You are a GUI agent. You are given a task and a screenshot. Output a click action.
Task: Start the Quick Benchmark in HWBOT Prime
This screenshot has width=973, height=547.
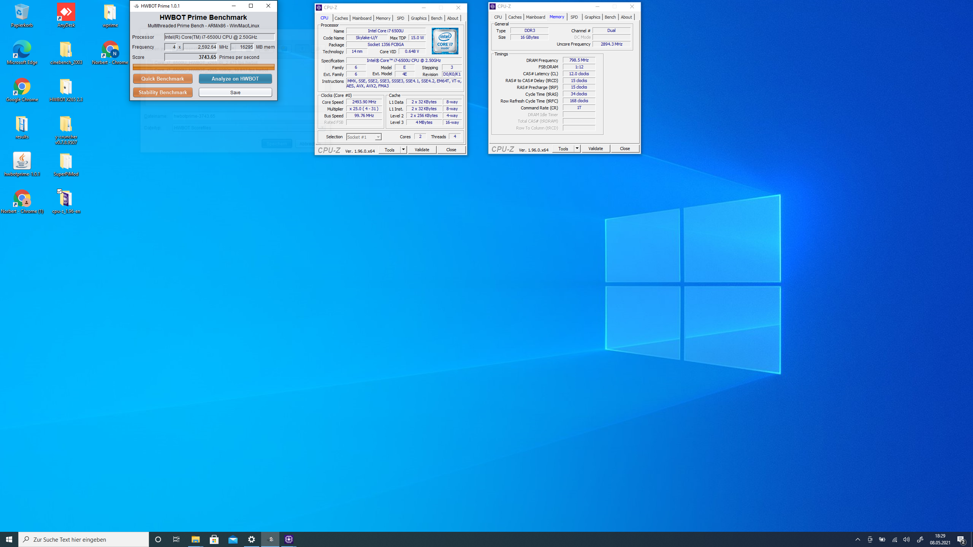coord(163,79)
